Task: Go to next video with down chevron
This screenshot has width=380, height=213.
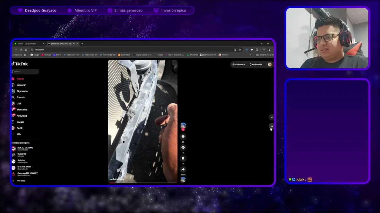Action: pyautogui.click(x=272, y=126)
